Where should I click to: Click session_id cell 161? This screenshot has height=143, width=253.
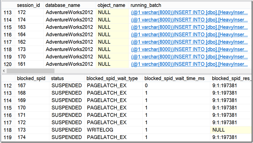pyautogui.click(x=29, y=64)
